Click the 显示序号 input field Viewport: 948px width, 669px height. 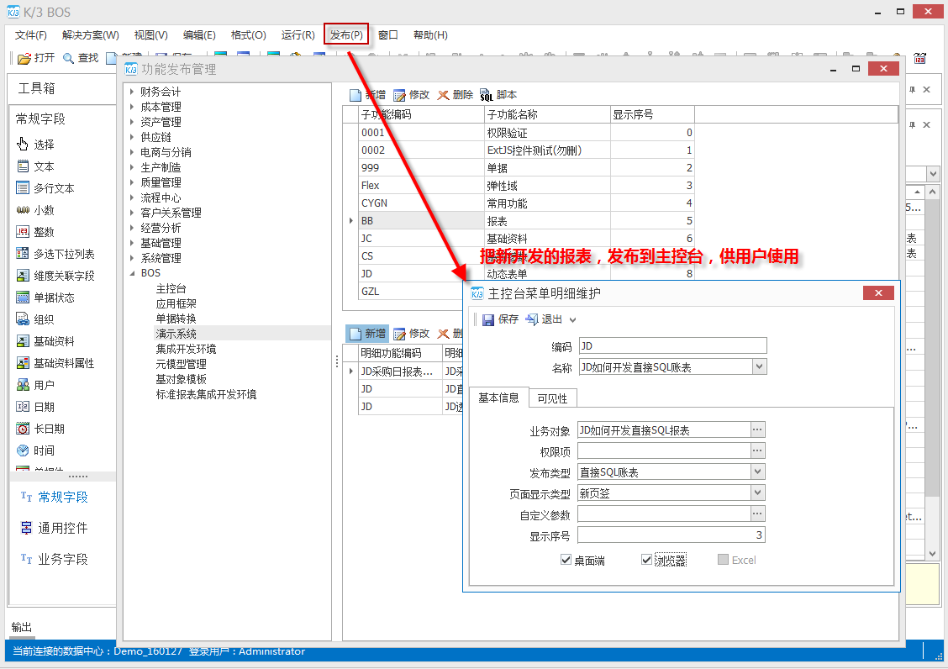click(671, 535)
